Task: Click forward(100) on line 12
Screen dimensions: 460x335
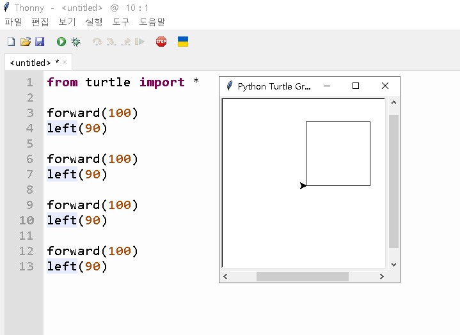Action: pyautogui.click(x=92, y=251)
